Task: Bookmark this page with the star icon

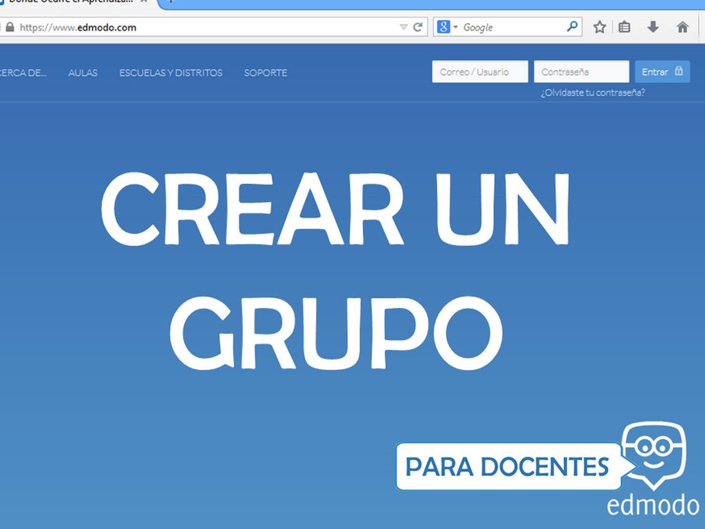Action: click(x=600, y=28)
